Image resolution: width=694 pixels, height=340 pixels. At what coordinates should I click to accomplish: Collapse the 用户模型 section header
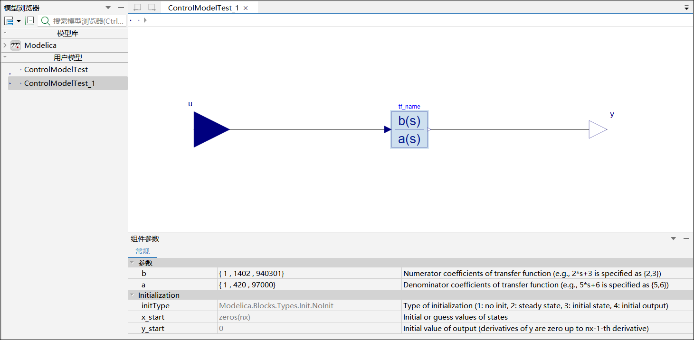[5, 57]
